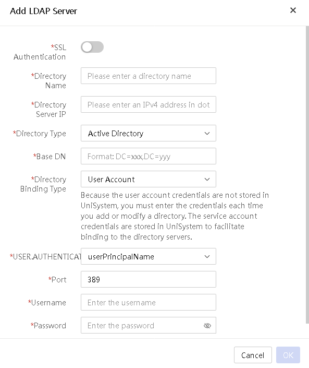Click the chevron arrow beside Active Directory
309x368 pixels.
(x=207, y=133)
